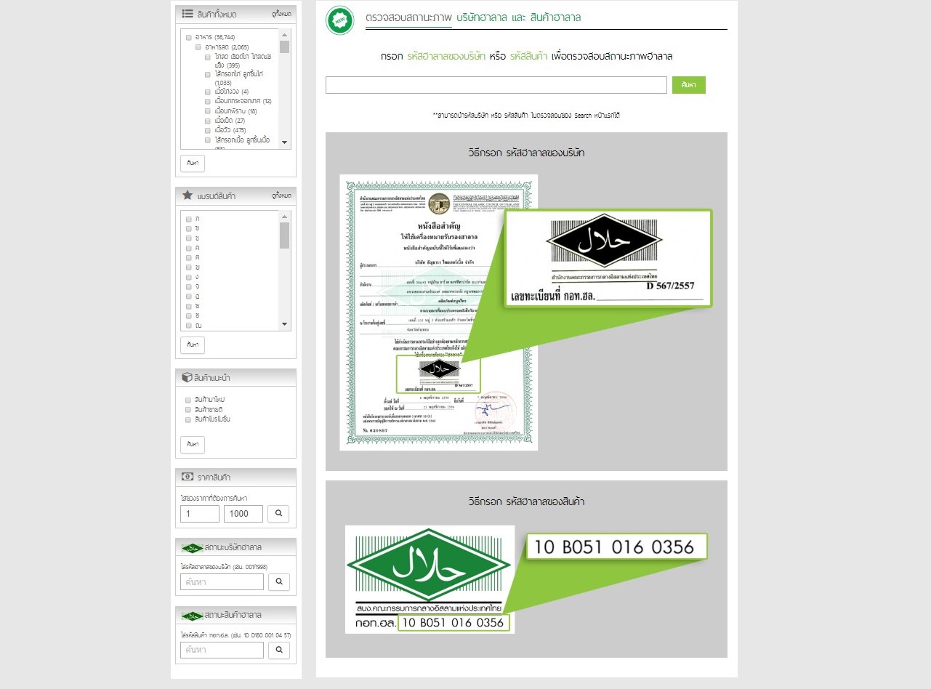Click the ตรวจสอบสถานะภาพ heading text
The height and width of the screenshot is (689, 931).
tap(408, 17)
